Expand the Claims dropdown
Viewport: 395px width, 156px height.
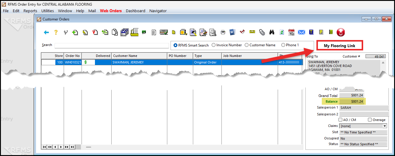coord(385,126)
